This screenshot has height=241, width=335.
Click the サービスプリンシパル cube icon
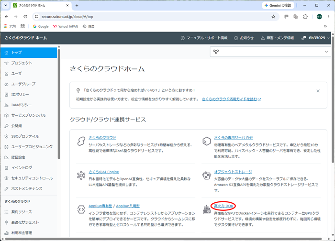[x=6, y=116]
